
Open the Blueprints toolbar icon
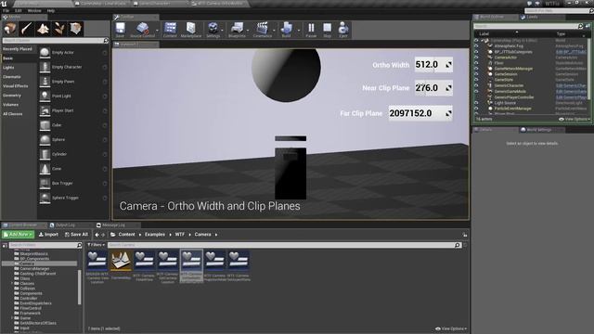pos(238,30)
